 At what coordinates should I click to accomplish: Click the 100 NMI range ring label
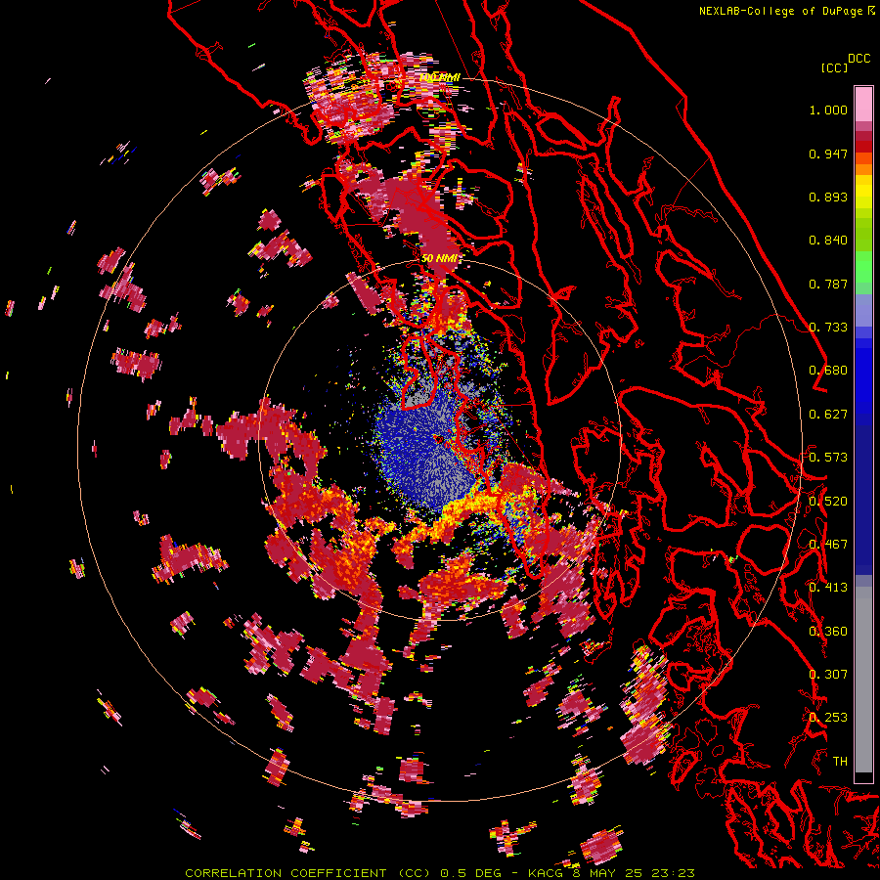pyautogui.click(x=439, y=77)
